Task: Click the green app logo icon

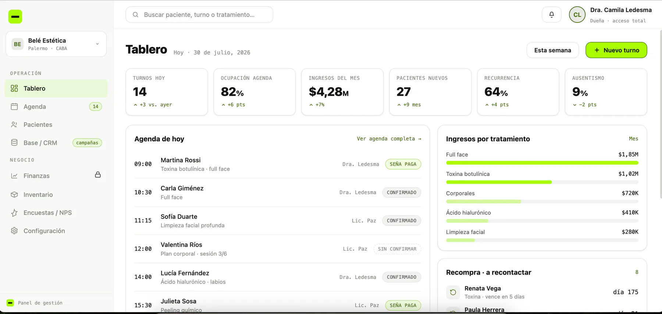Action: [x=15, y=17]
